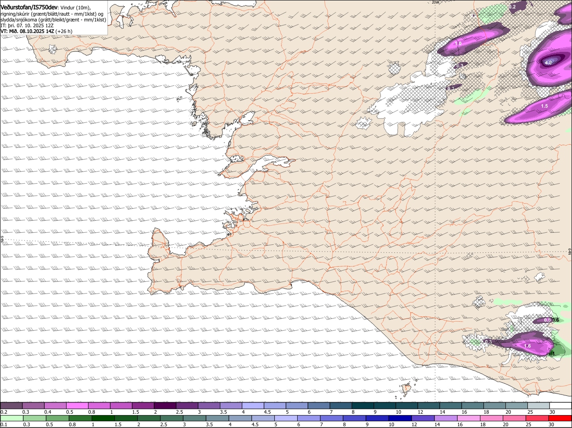Click the upper legend value 3.5

coord(224,411)
